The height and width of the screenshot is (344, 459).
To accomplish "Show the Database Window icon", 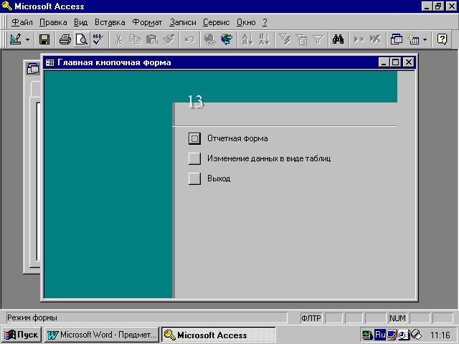I will click(397, 39).
